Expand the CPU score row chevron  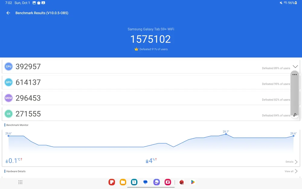point(295,66)
